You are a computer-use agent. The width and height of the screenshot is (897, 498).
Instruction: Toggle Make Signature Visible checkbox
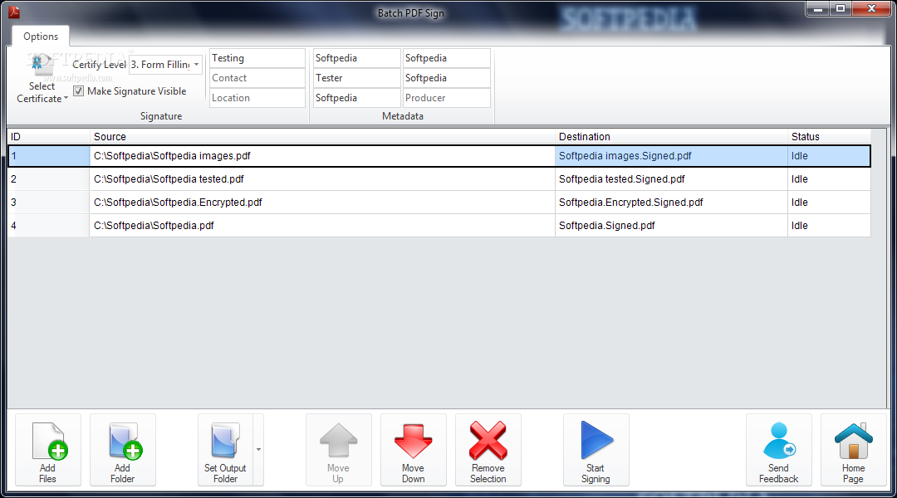click(78, 91)
